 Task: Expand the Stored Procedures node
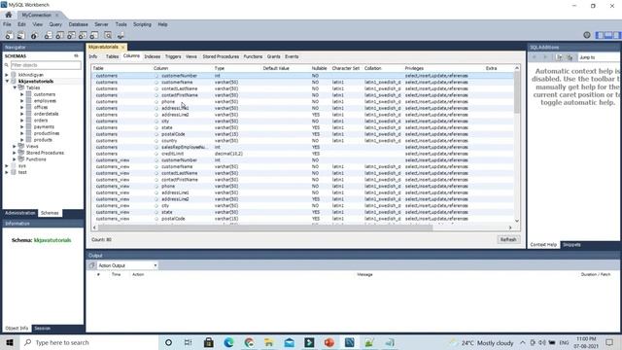tap(15, 153)
